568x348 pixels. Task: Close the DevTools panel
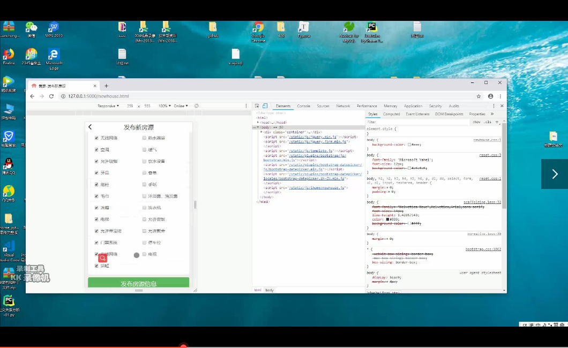(502, 106)
